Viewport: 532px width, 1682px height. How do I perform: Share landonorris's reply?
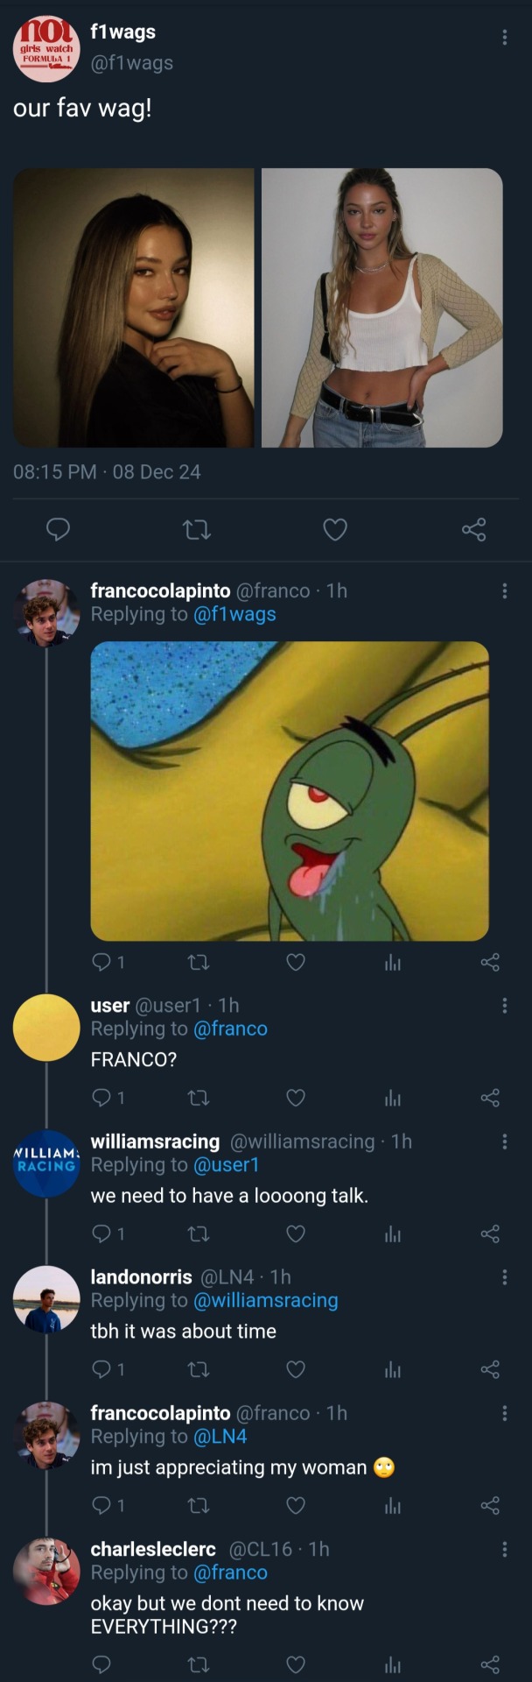(x=490, y=1369)
